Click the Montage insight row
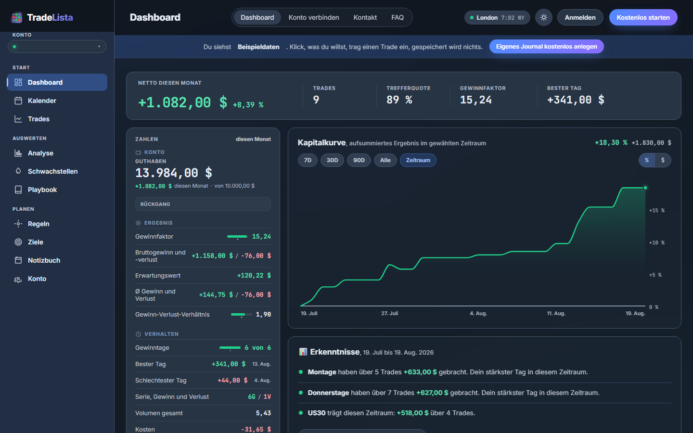Viewport: 693px width, 433px height. click(485, 372)
